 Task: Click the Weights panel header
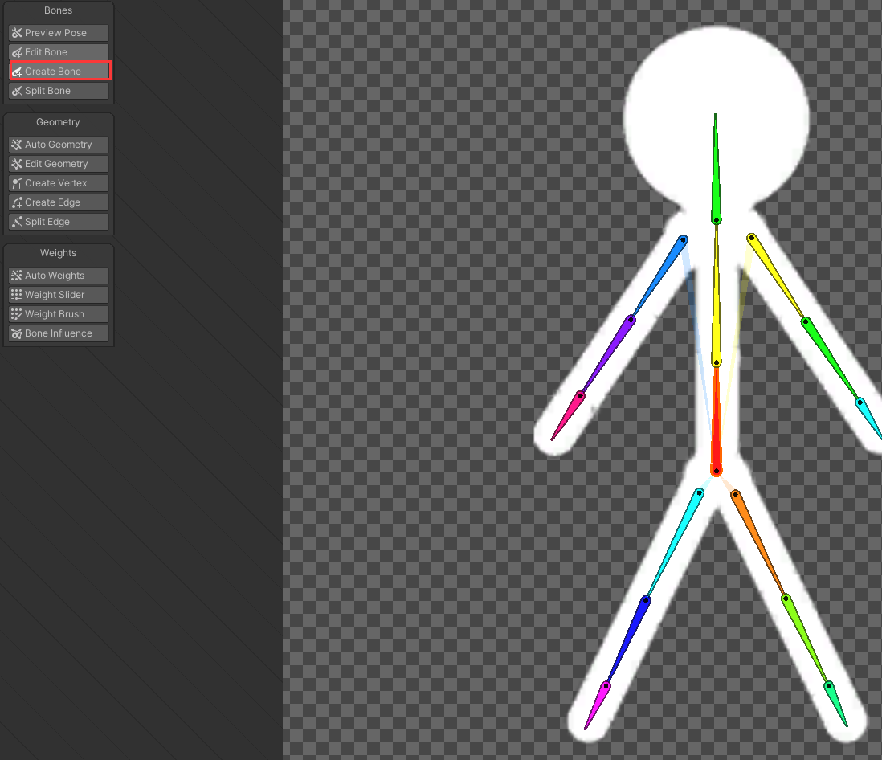(58, 252)
